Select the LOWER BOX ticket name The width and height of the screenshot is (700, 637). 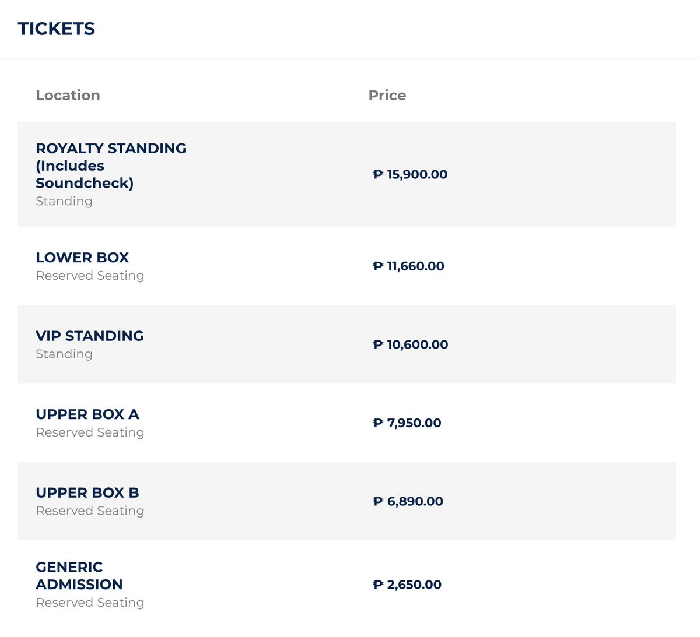click(x=82, y=258)
